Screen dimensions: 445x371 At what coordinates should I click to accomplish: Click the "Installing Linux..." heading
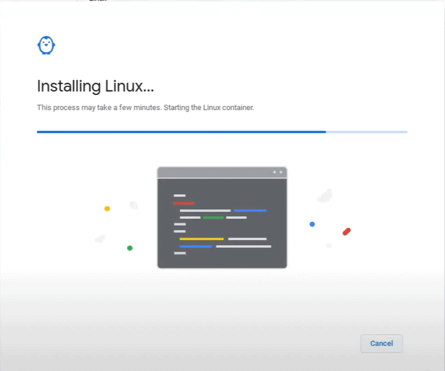click(96, 86)
